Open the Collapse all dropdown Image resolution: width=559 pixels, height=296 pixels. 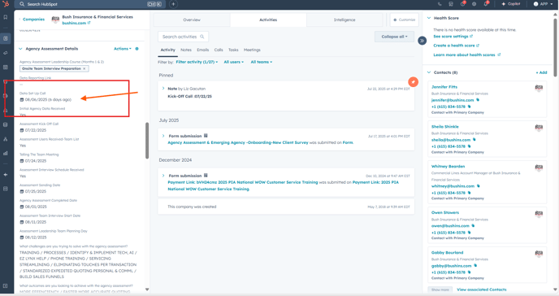(394, 37)
